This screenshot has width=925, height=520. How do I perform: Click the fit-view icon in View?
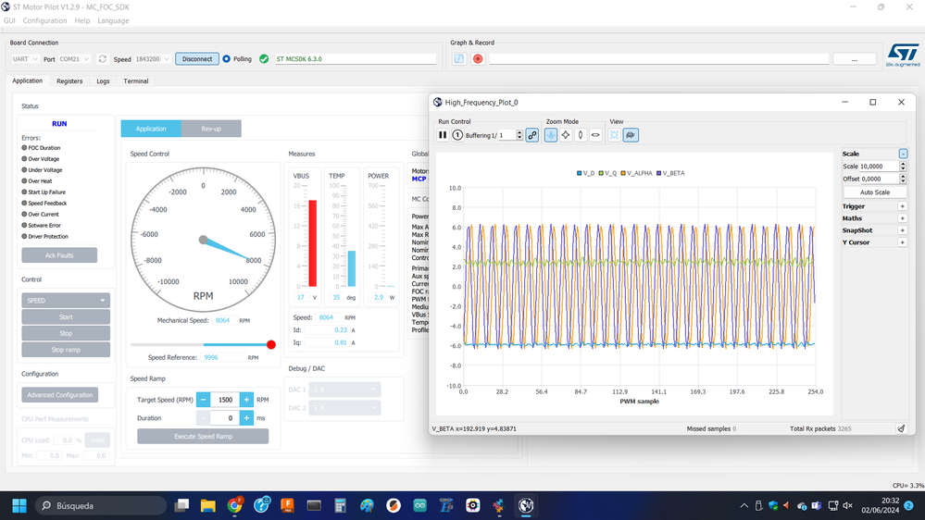tap(614, 135)
